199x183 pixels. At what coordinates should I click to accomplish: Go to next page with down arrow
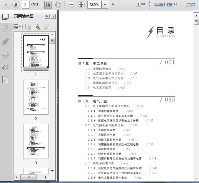coord(16,5)
